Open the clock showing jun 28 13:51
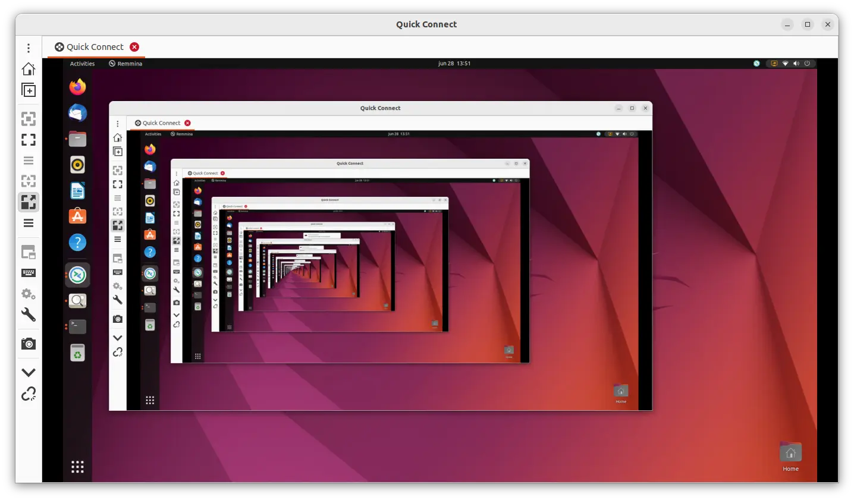854x500 pixels. click(454, 64)
